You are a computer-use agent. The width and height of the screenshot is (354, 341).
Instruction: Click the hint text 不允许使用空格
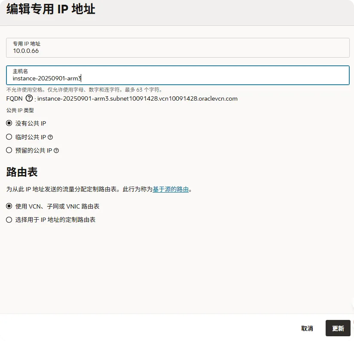[x=84, y=90]
